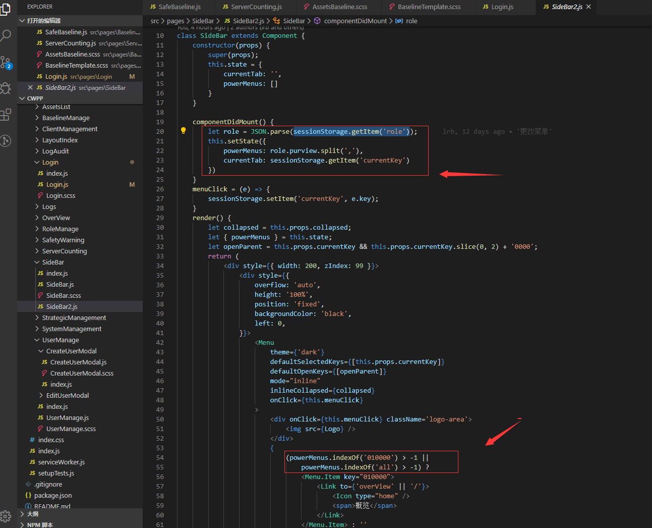Open the Search view in activity bar
This screenshot has height=528, width=652.
[x=6, y=36]
